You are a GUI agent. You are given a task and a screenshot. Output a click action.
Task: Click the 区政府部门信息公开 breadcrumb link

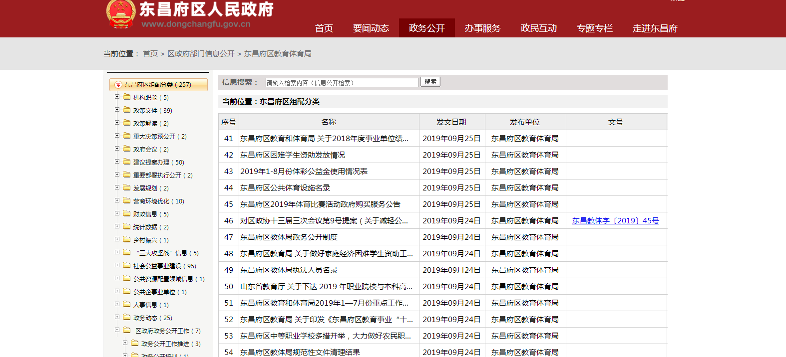coord(201,54)
